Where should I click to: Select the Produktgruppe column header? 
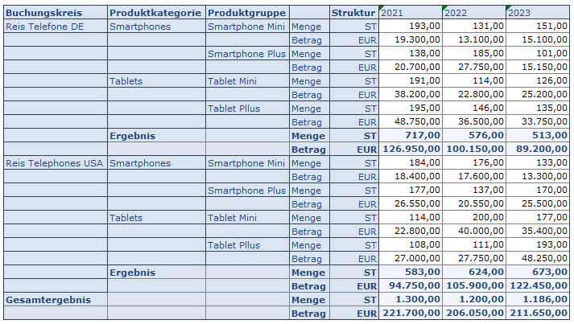[247, 13]
